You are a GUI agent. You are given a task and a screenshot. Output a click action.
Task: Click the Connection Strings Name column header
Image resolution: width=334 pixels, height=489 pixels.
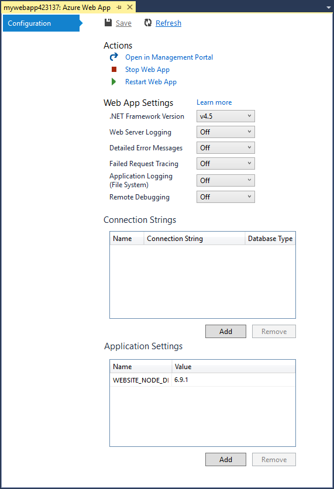click(126, 239)
